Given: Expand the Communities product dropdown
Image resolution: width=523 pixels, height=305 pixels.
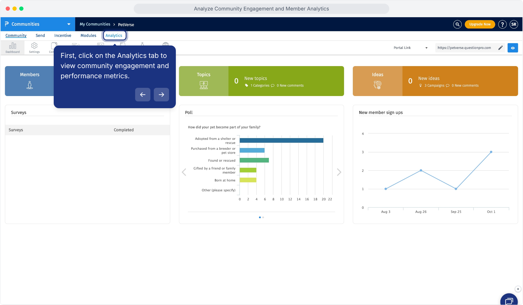Looking at the screenshot, I should [x=69, y=24].
